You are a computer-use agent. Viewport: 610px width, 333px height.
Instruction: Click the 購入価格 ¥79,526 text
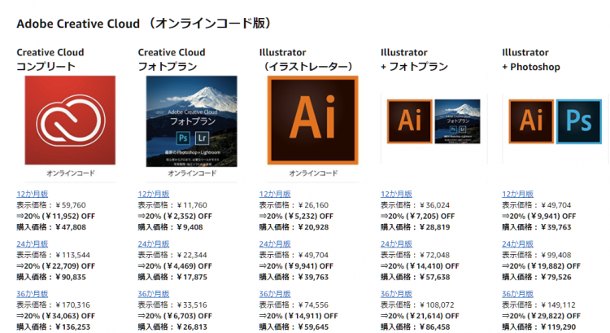pyautogui.click(x=537, y=277)
